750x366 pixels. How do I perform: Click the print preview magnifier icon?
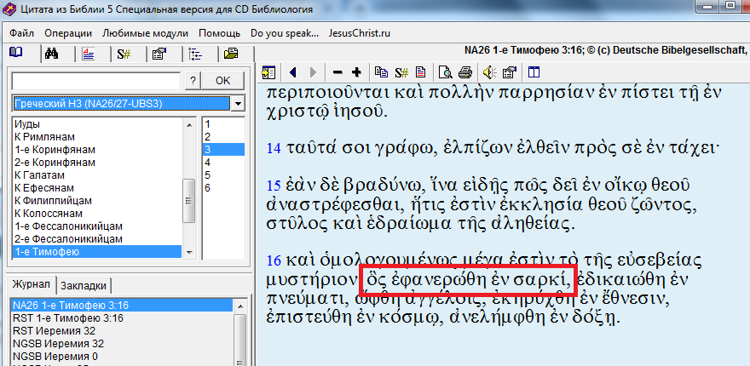445,71
